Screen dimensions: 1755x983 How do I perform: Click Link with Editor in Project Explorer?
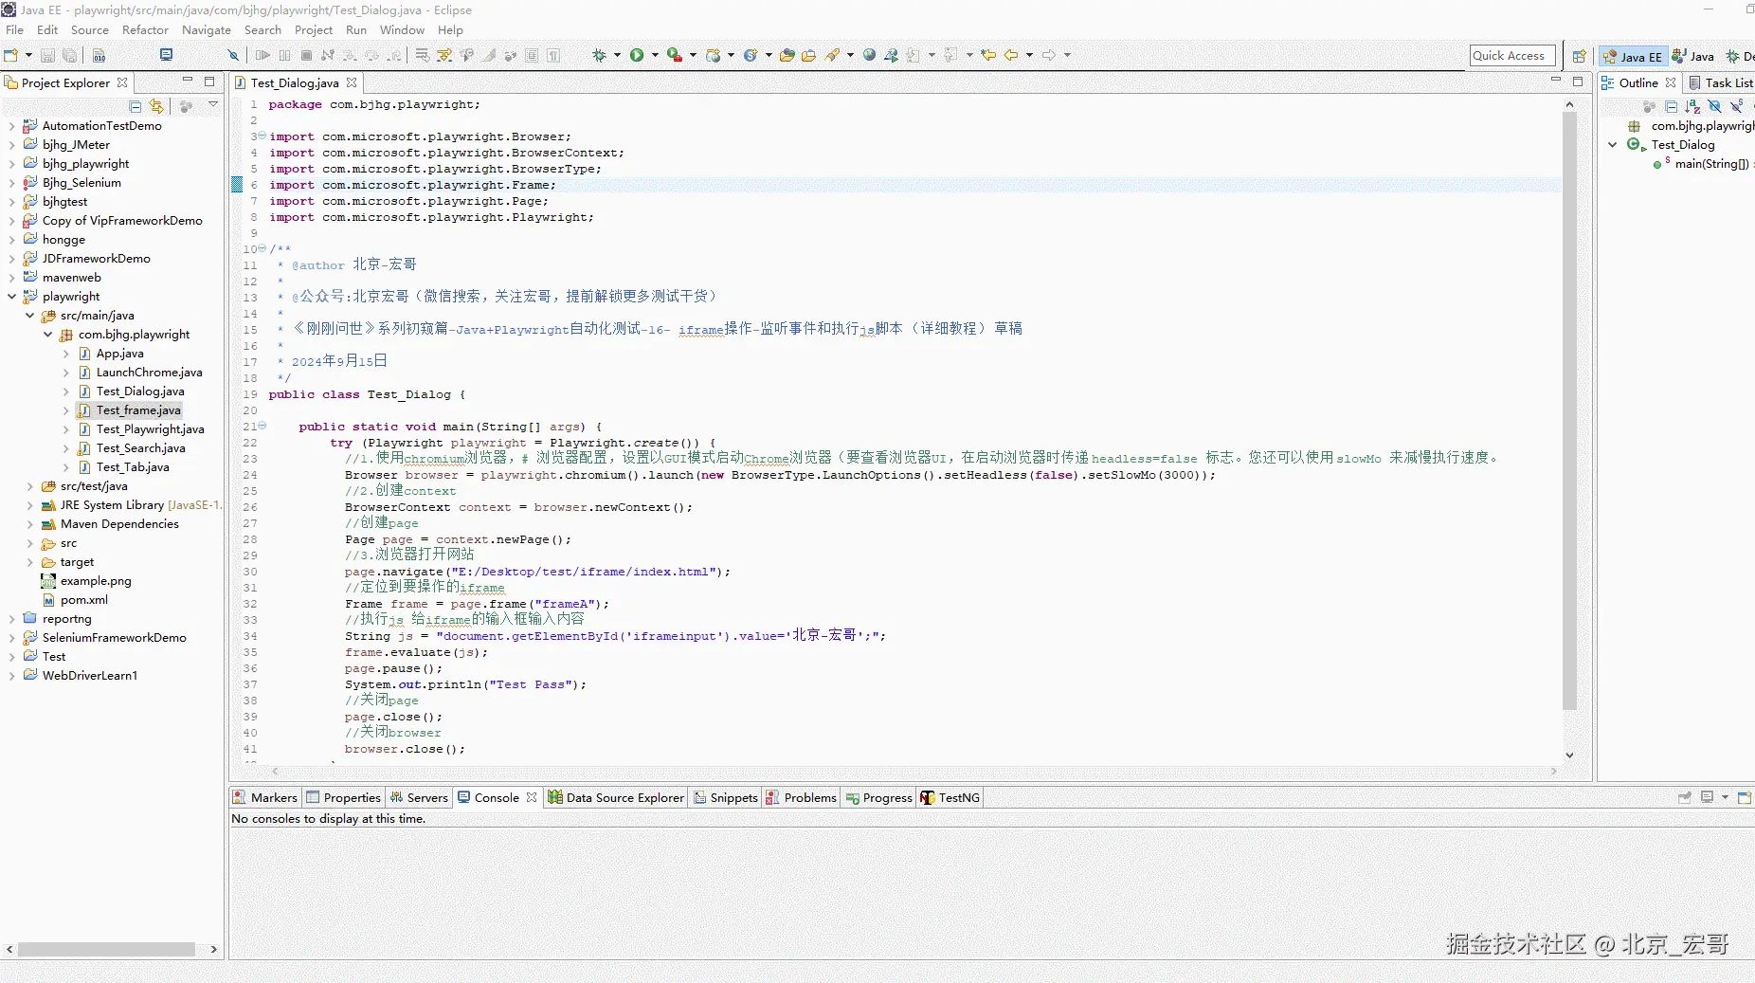click(x=156, y=107)
